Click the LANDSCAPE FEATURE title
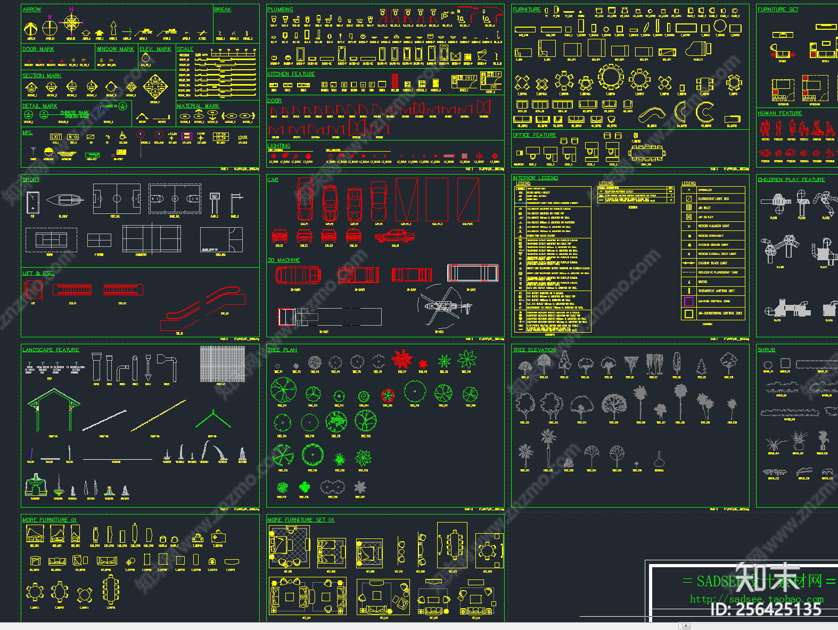This screenshot has width=838, height=630. (x=51, y=350)
